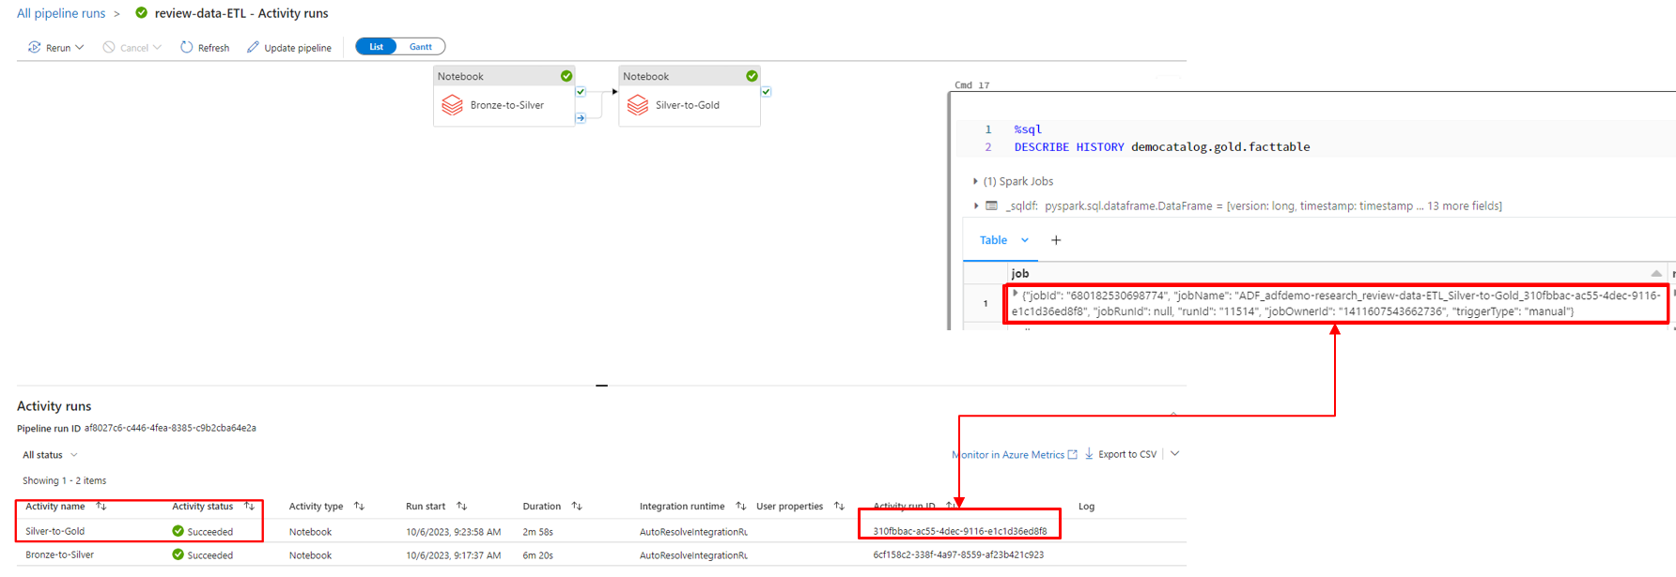The image size is (1676, 577).
Task: Switch to Gantt view toggle
Action: 420,47
